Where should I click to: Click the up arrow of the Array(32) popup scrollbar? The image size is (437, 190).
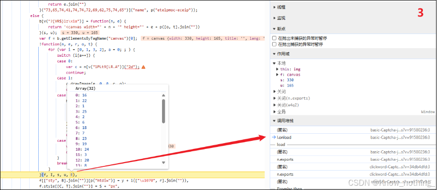[x=163, y=95]
